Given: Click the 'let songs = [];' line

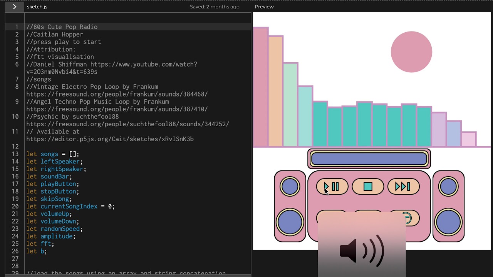Looking at the screenshot, I should tap(53, 154).
